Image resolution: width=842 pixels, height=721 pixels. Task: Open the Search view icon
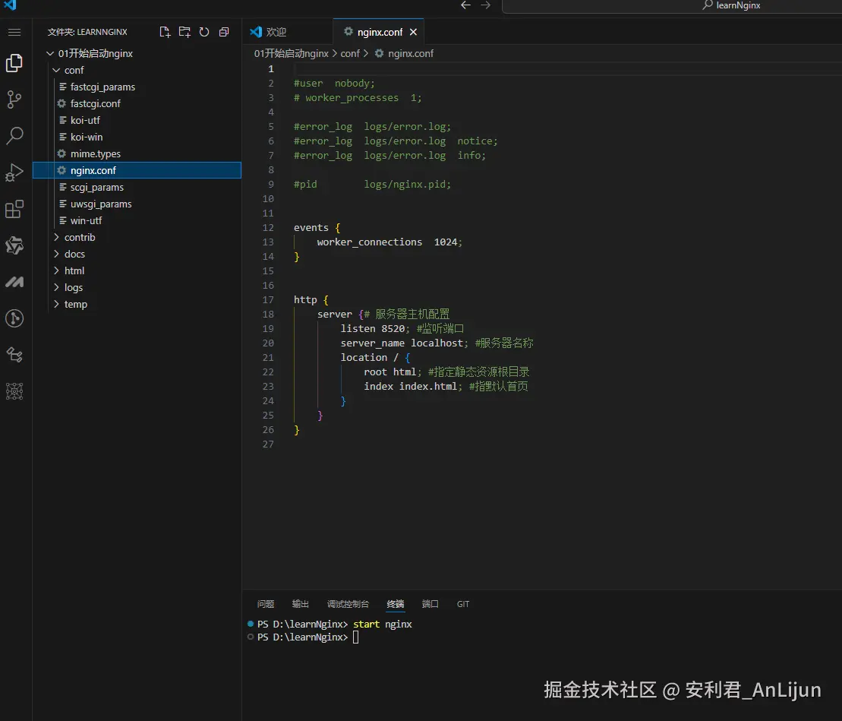[14, 135]
